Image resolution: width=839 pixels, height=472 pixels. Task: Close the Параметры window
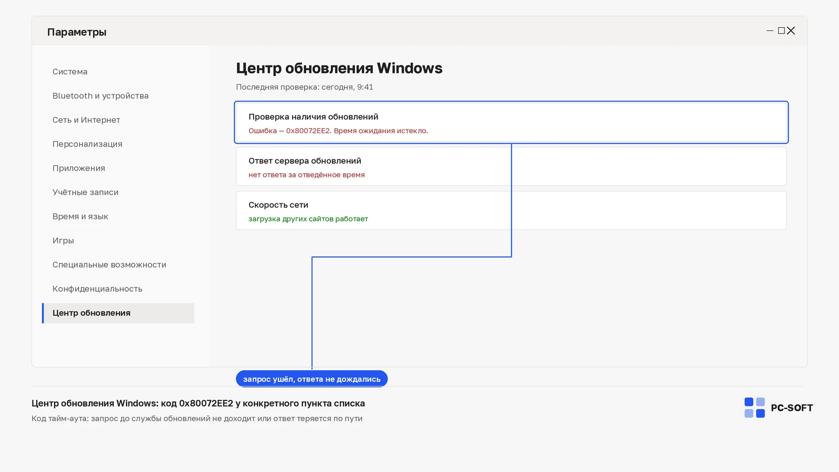(791, 31)
